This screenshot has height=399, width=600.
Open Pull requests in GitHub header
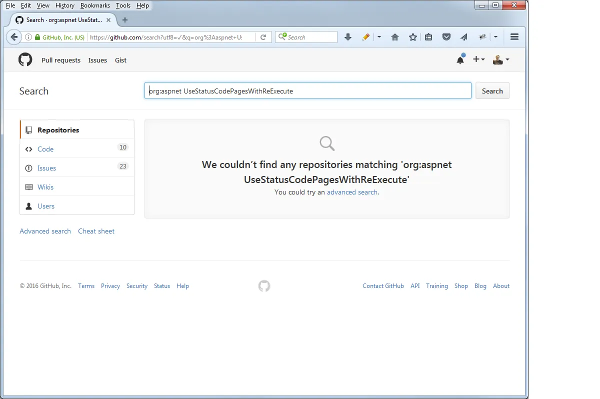61,60
